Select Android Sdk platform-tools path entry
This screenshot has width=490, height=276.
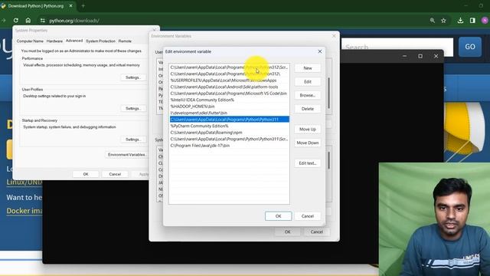(229, 87)
